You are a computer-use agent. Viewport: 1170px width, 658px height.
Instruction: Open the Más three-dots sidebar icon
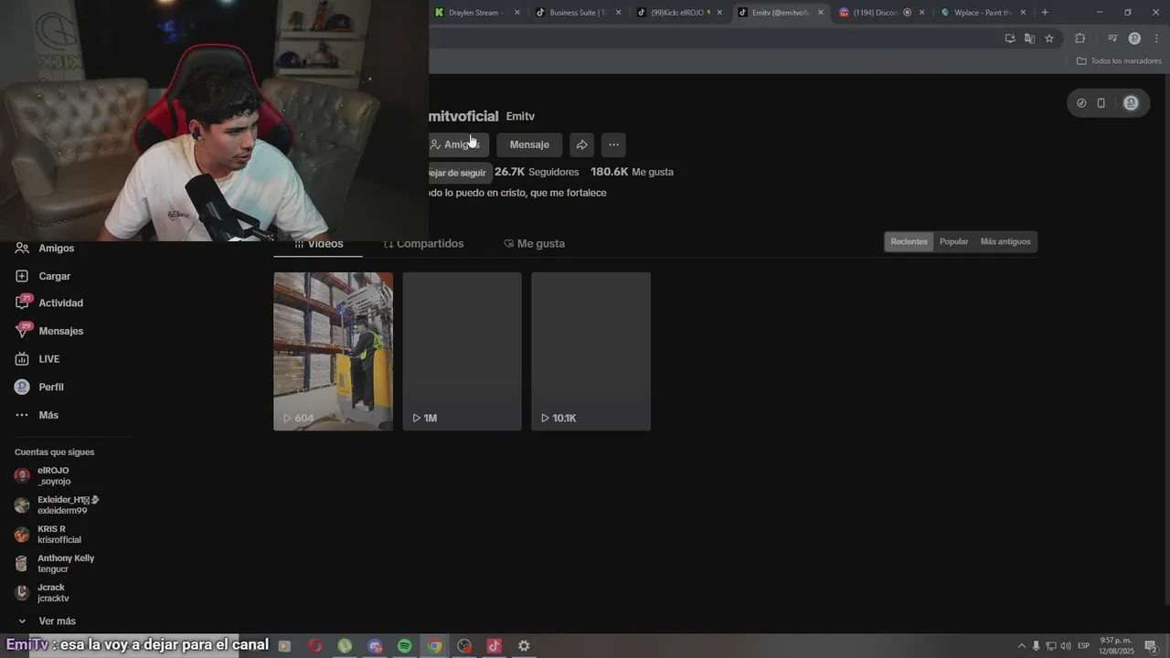pos(22,415)
